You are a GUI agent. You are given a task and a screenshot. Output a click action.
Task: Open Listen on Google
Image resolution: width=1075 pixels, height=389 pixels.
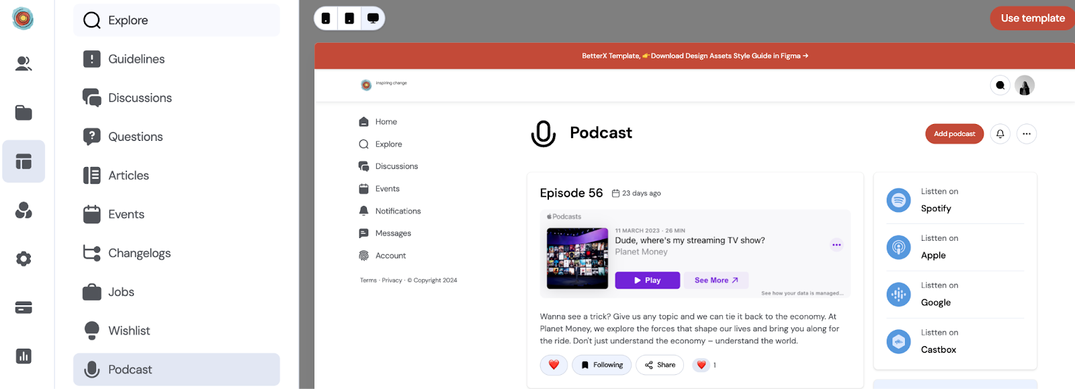point(955,294)
